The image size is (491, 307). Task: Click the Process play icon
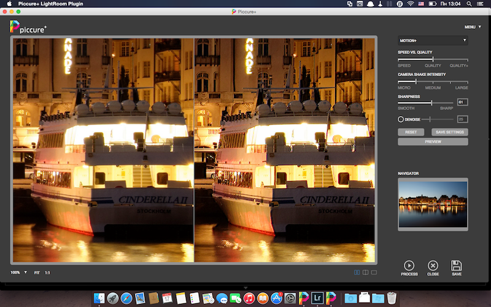coord(409,265)
